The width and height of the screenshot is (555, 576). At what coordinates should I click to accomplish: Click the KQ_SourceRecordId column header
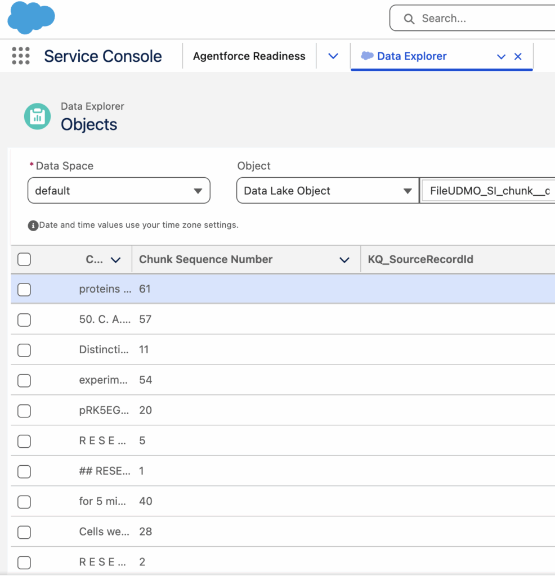420,259
